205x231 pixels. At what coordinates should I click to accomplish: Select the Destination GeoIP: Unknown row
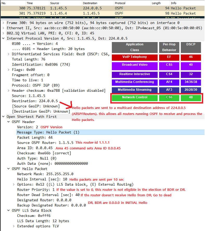[41, 112]
